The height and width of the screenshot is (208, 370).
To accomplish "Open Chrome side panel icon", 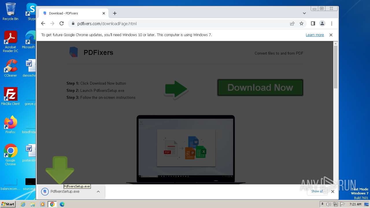I will [313, 24].
